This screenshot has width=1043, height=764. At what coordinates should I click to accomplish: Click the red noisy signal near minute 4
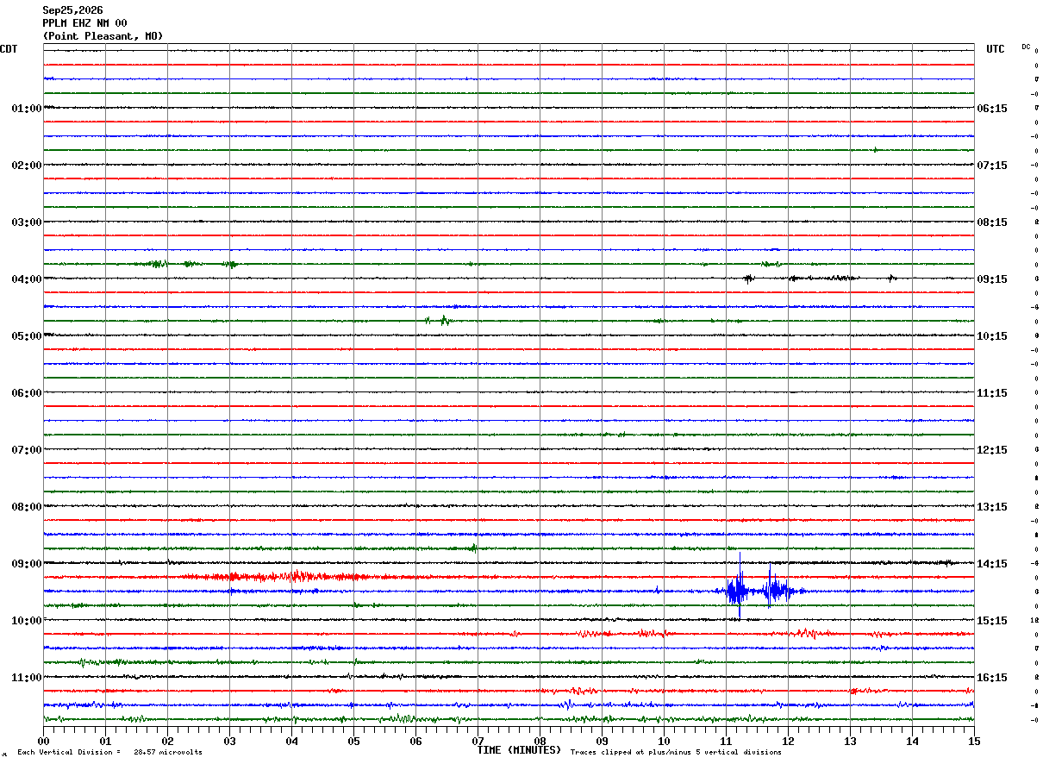(284, 576)
